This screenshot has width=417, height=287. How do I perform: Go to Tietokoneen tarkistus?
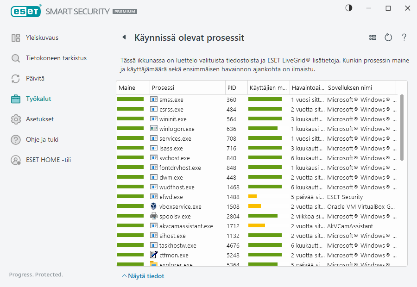click(56, 58)
